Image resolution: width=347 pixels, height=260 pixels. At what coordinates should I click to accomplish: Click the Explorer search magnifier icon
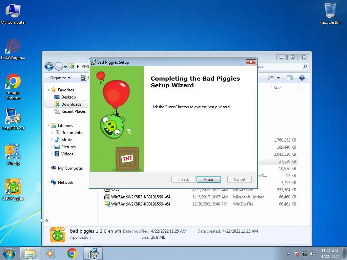305,66
